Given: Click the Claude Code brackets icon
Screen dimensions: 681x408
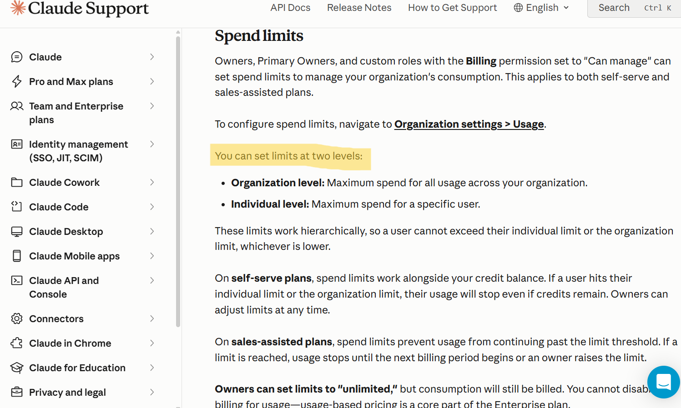Looking at the screenshot, I should (x=17, y=207).
